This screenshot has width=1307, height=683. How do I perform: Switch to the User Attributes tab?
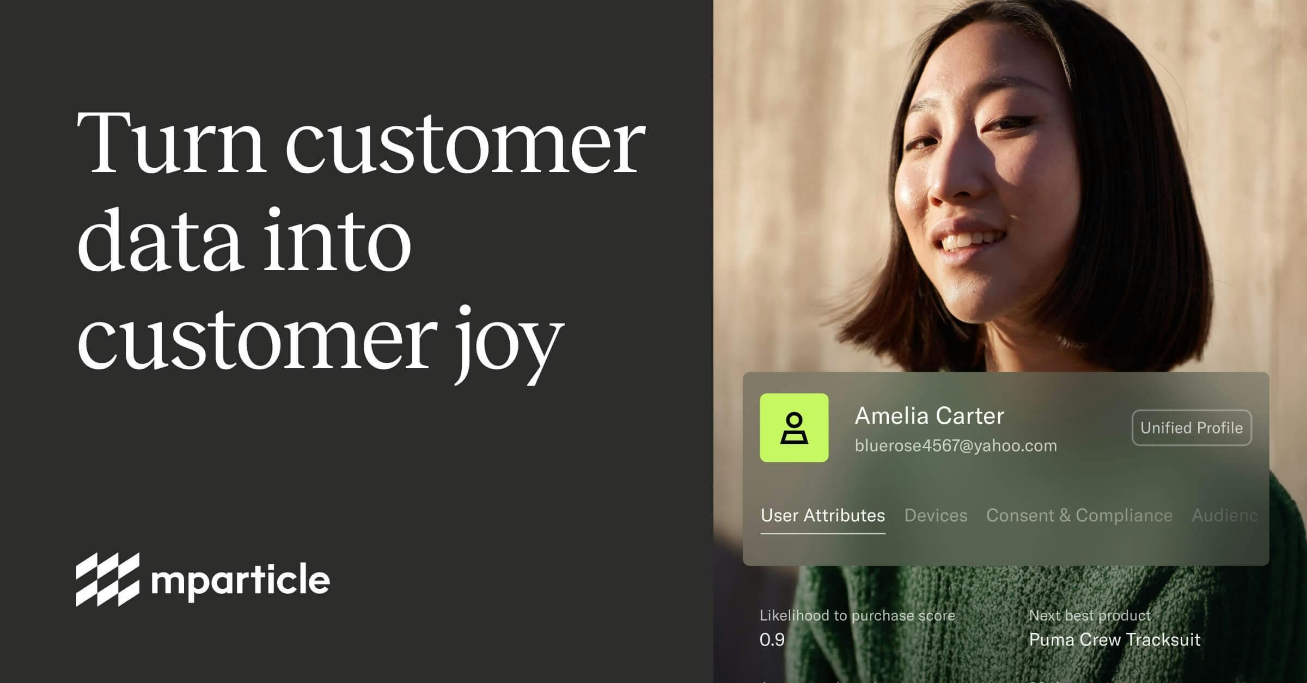[823, 515]
